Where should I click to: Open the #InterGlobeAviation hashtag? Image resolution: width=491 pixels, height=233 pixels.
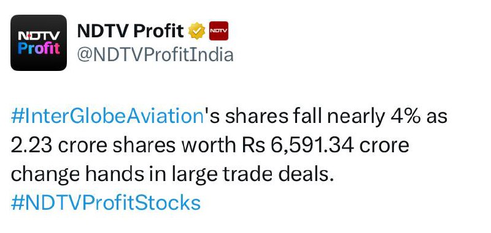click(x=107, y=117)
